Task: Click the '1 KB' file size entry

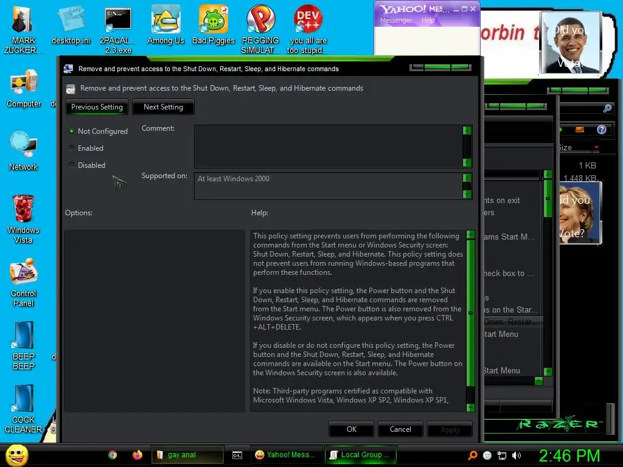Action: tap(587, 165)
